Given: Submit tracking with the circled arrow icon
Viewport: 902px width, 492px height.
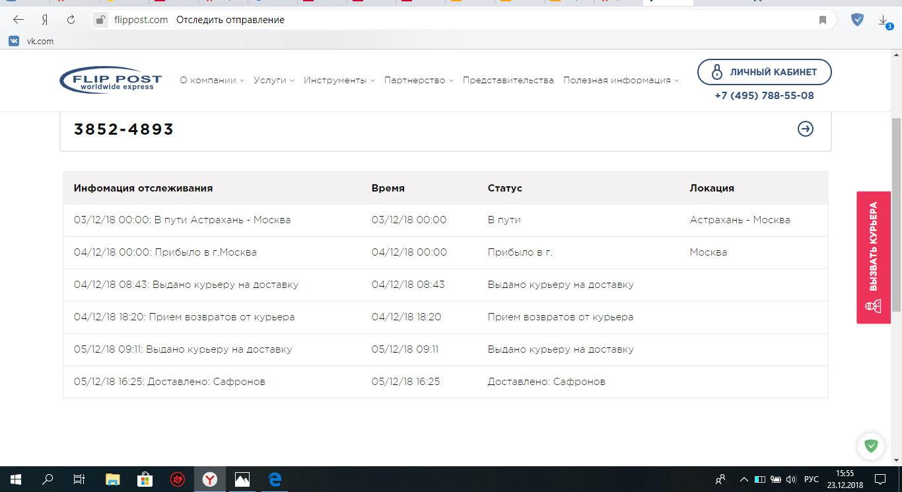Looking at the screenshot, I should [806, 129].
